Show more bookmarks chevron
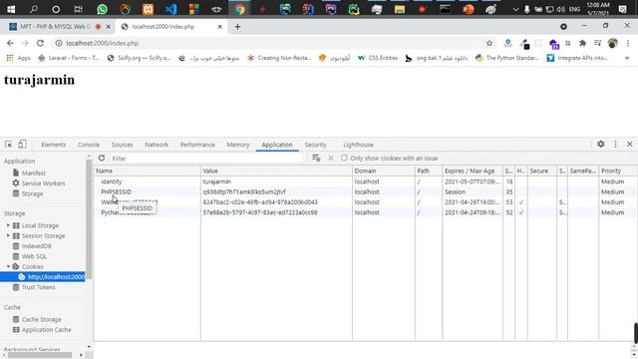638x359 pixels. (627, 58)
